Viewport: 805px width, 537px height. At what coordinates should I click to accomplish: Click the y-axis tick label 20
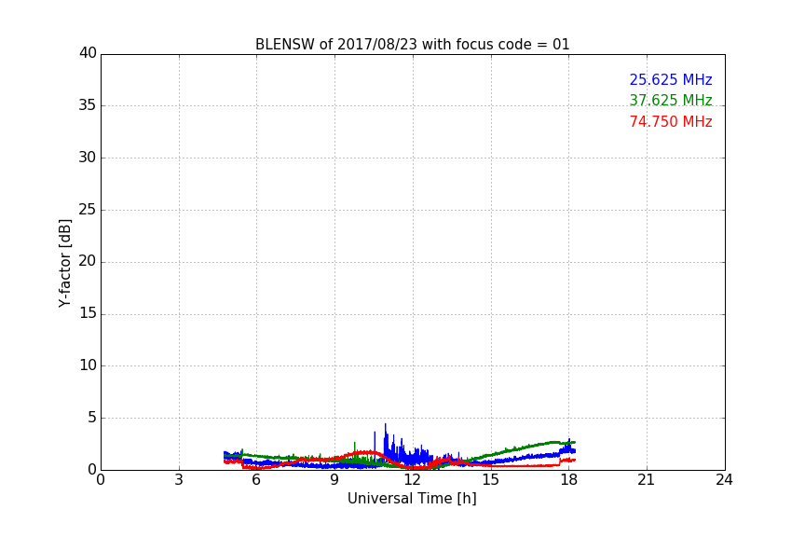(x=88, y=261)
